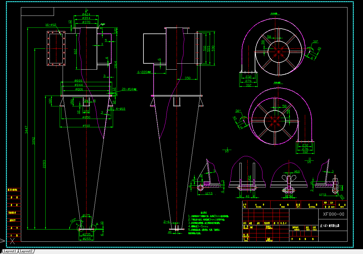Click the 2-6 callout near base
The height and width of the screenshot is (254, 363).
[166, 222]
